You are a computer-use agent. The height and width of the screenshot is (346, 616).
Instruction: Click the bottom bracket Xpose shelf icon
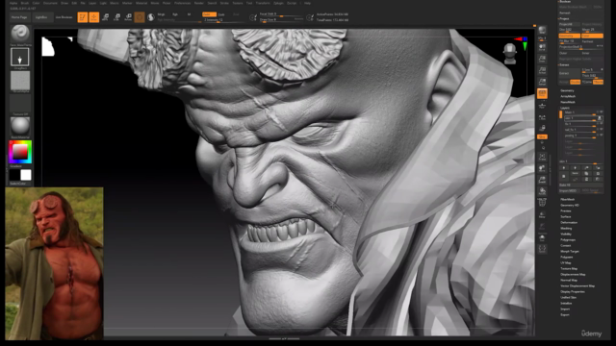[x=542, y=249]
